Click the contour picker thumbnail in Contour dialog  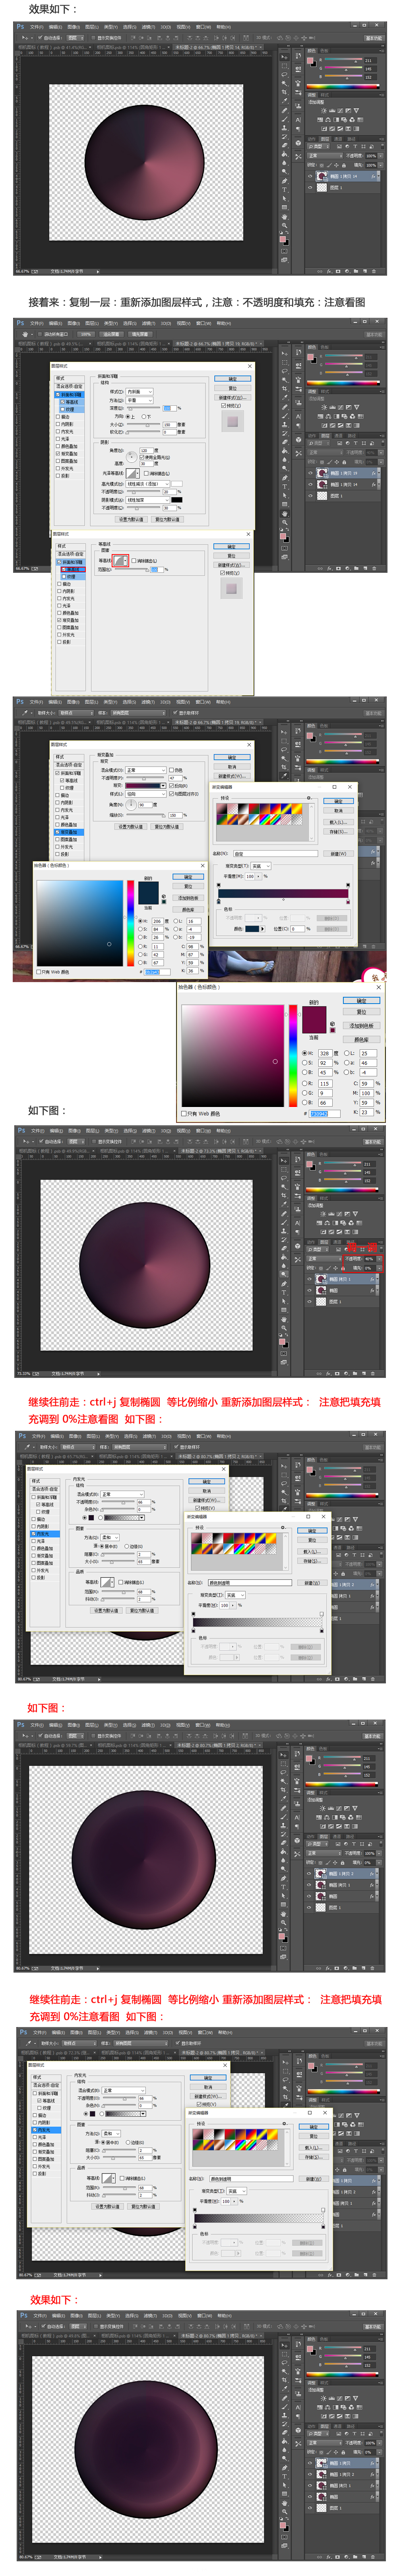pos(119,561)
